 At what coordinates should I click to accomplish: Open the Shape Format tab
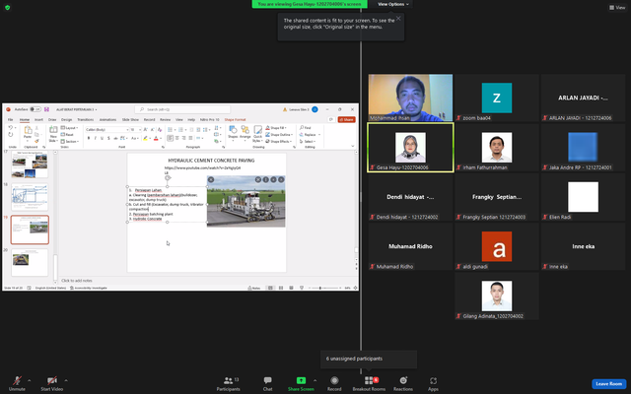[x=235, y=120]
